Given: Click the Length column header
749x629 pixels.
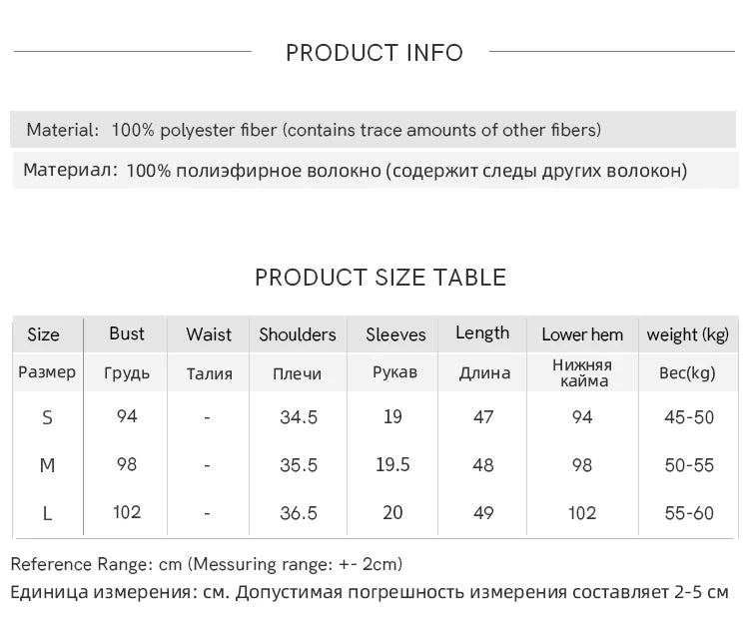Looking at the screenshot, I should (482, 332).
